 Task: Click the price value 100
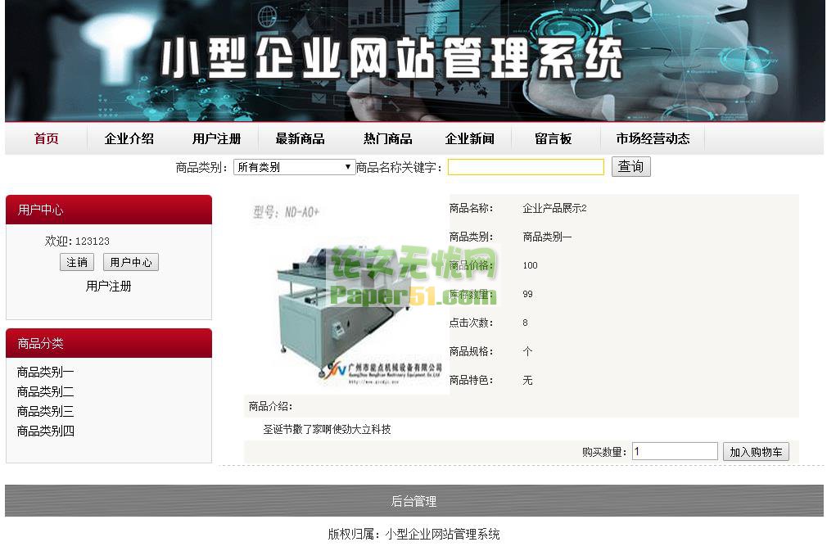tap(530, 266)
